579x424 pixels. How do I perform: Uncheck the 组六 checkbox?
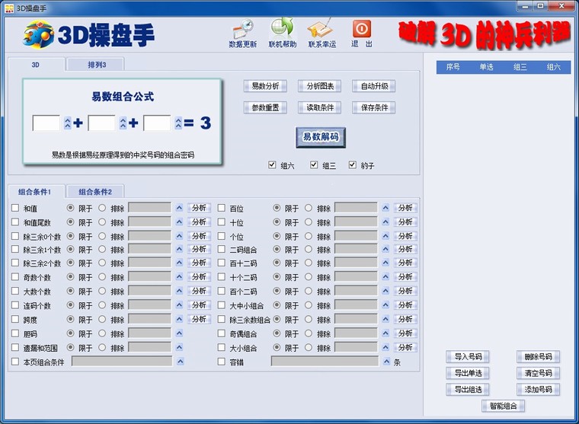point(273,165)
